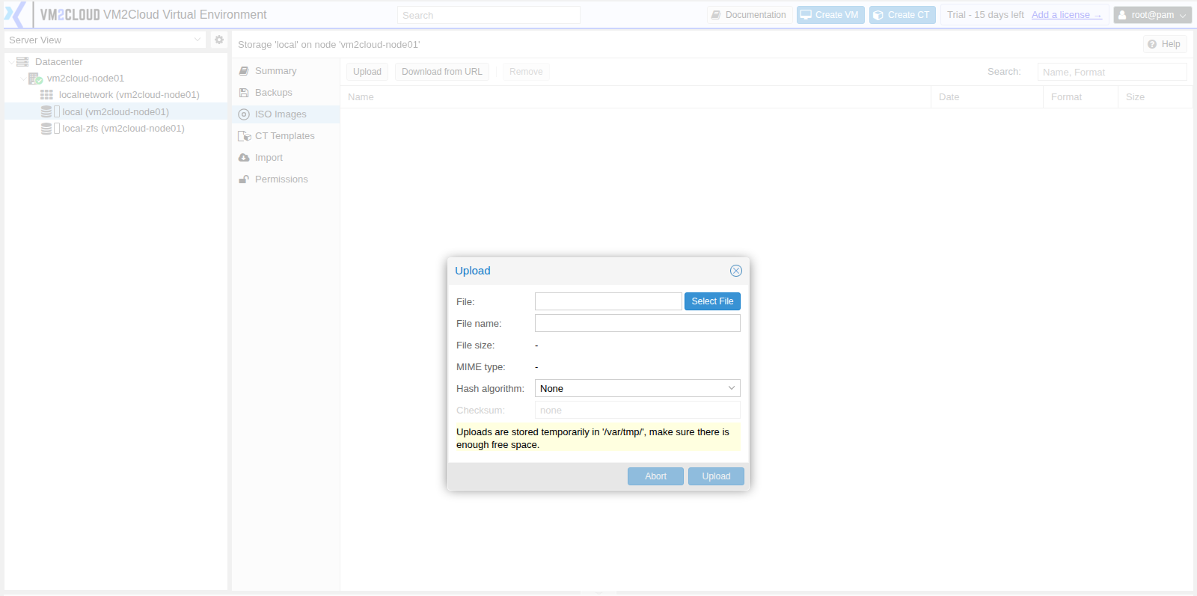Image resolution: width=1197 pixels, height=596 pixels.
Task: Click the Select File button
Action: (712, 301)
